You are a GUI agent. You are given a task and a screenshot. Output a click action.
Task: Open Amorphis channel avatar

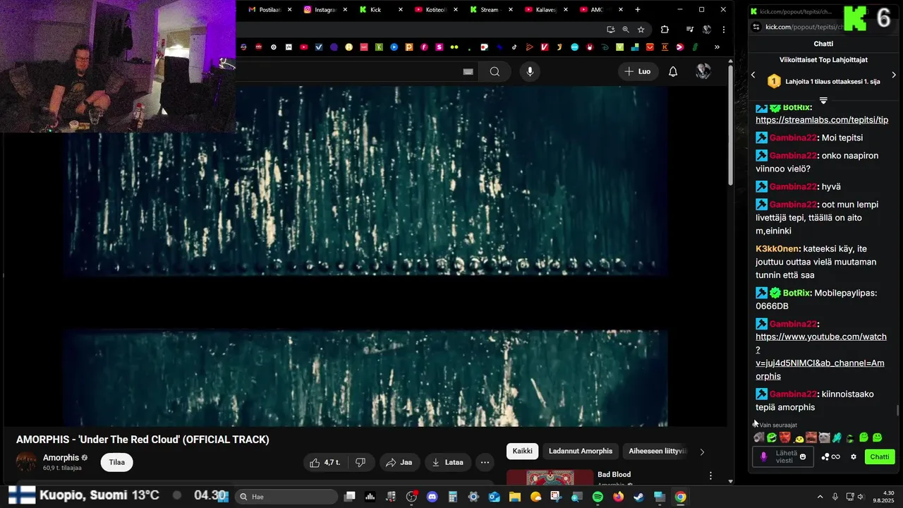(26, 462)
